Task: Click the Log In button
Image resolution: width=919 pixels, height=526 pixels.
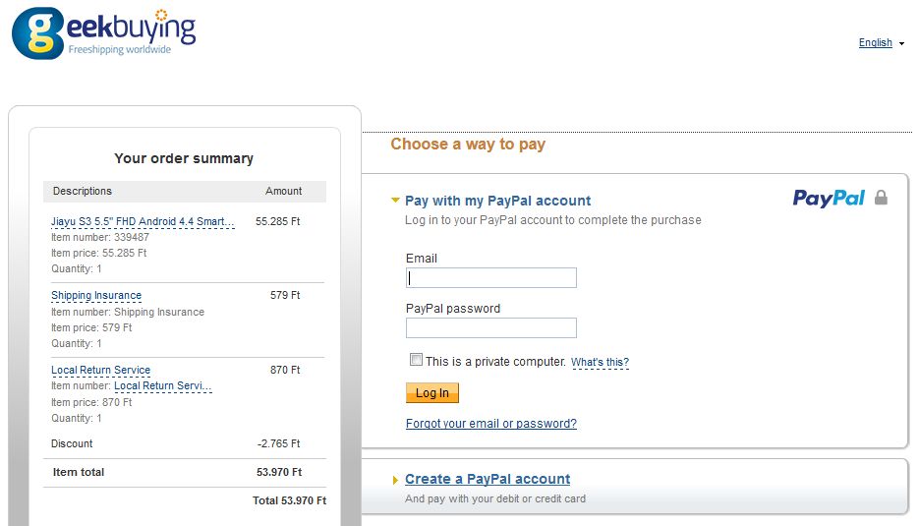Action: (431, 393)
